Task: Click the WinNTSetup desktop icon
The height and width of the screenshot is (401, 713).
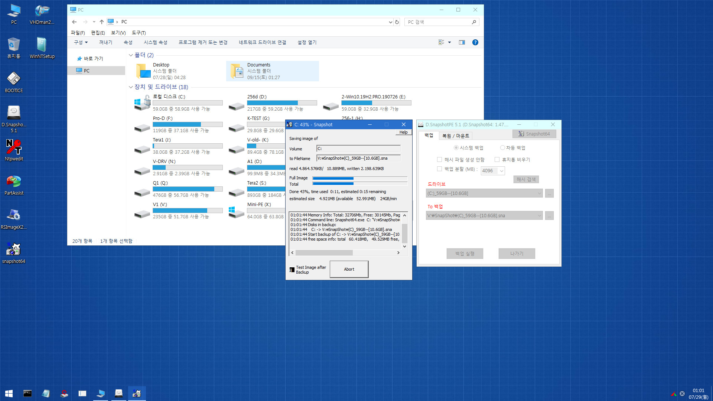Action: 42,45
